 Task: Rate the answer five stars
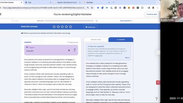click(x=71, y=27)
